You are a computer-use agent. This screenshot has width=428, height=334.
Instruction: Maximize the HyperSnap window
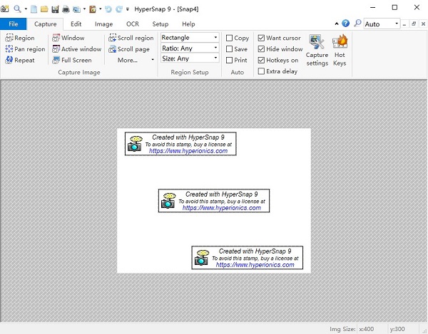pos(394,8)
